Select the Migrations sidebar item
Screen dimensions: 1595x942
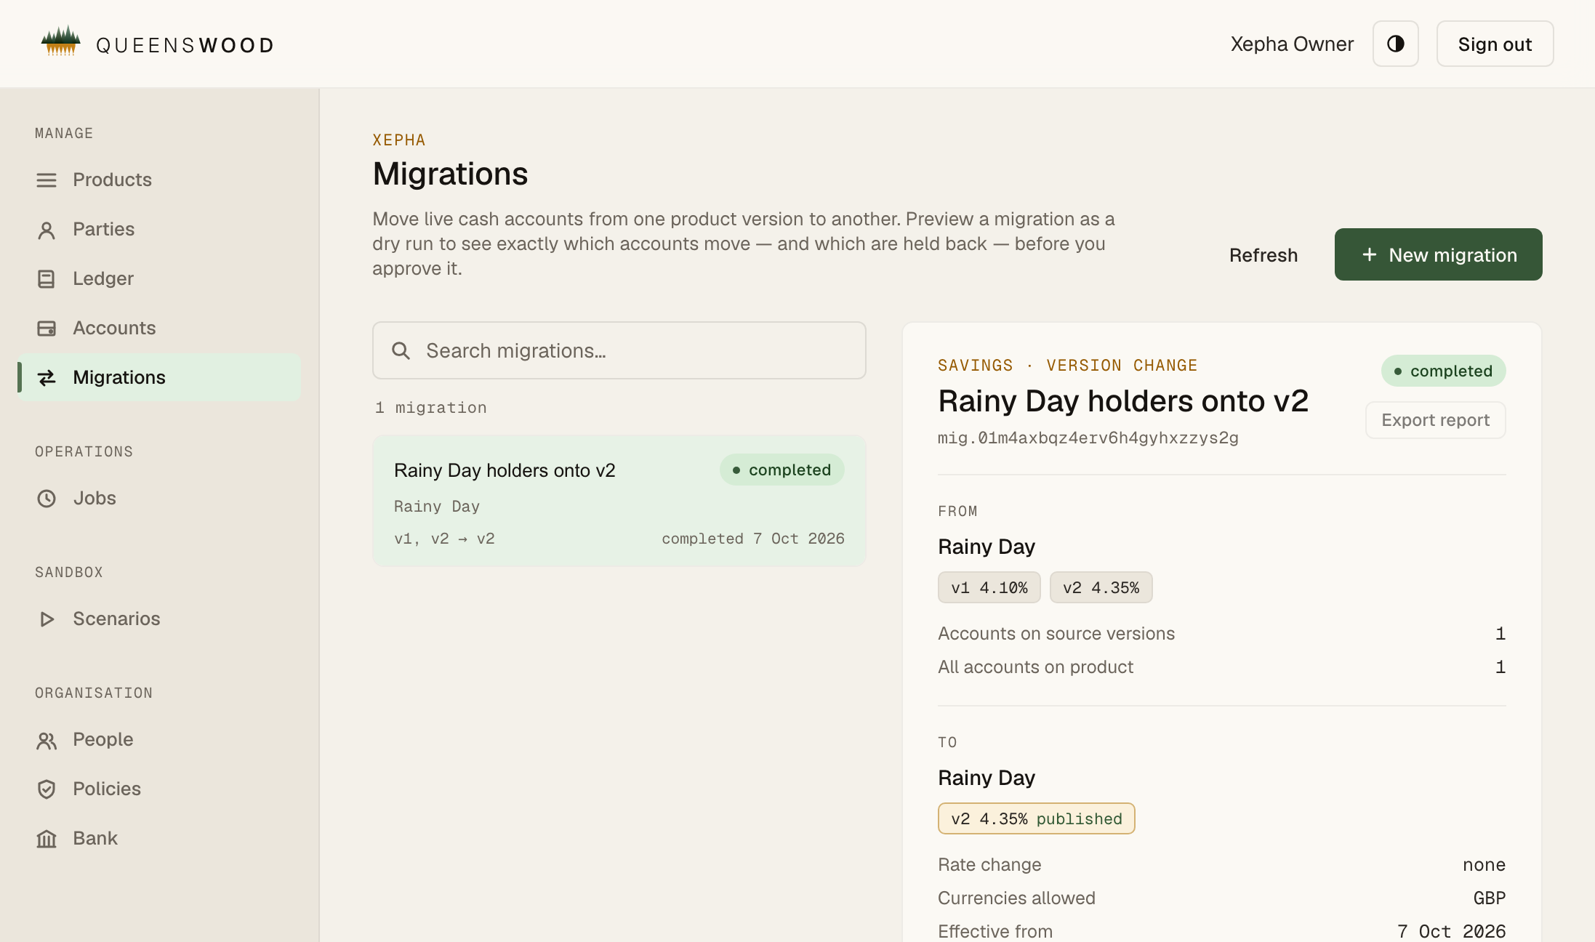[x=158, y=377]
